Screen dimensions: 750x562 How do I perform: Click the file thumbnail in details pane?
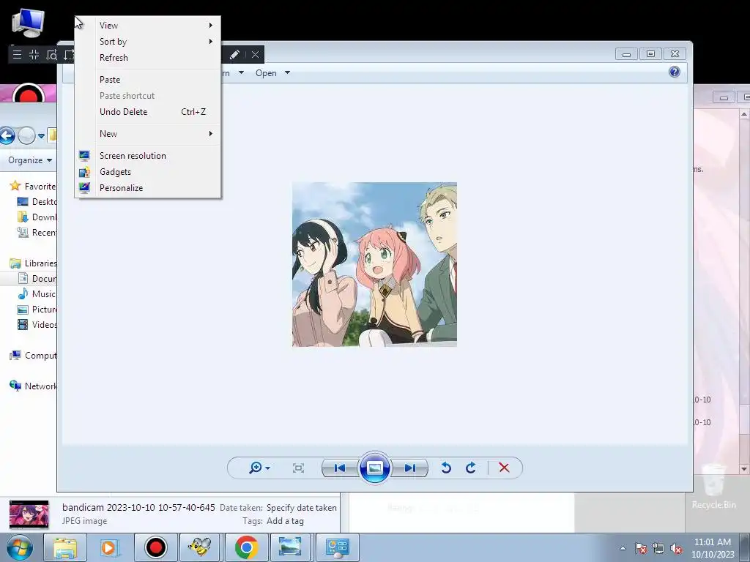pos(29,514)
